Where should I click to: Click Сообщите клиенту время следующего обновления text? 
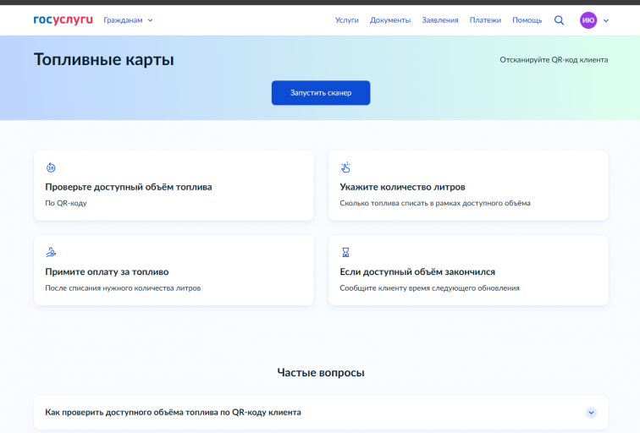click(x=429, y=288)
